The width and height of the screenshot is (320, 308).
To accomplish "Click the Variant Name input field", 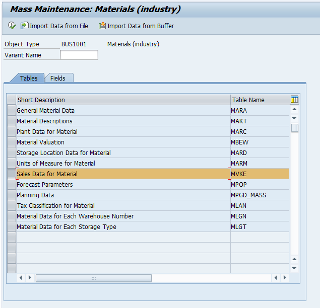I will point(79,55).
